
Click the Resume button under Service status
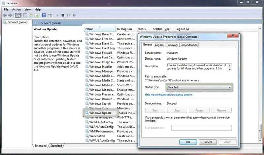coord(221,110)
